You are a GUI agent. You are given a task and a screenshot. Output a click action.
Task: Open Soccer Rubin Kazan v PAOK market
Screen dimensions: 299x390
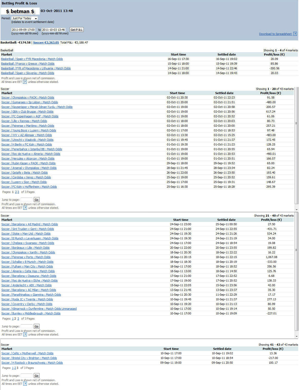28,163
